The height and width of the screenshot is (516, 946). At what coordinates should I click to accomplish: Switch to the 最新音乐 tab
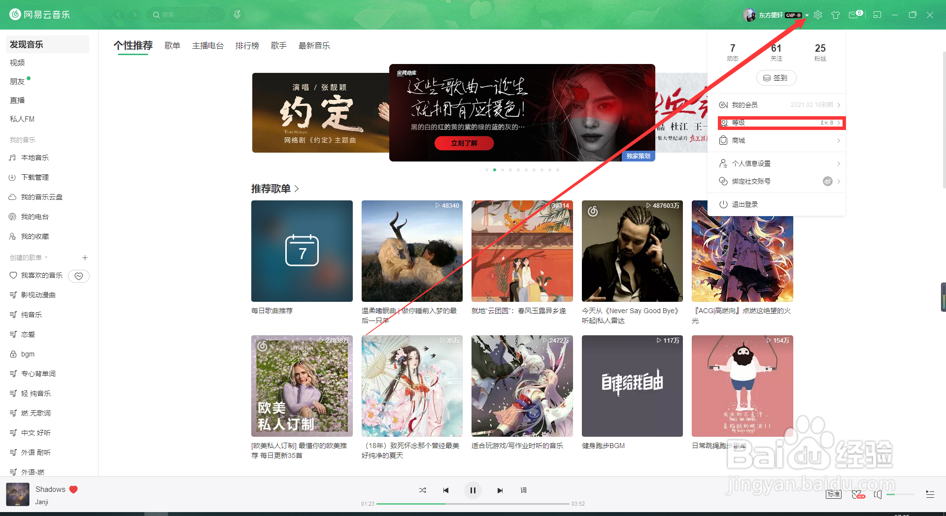point(314,45)
